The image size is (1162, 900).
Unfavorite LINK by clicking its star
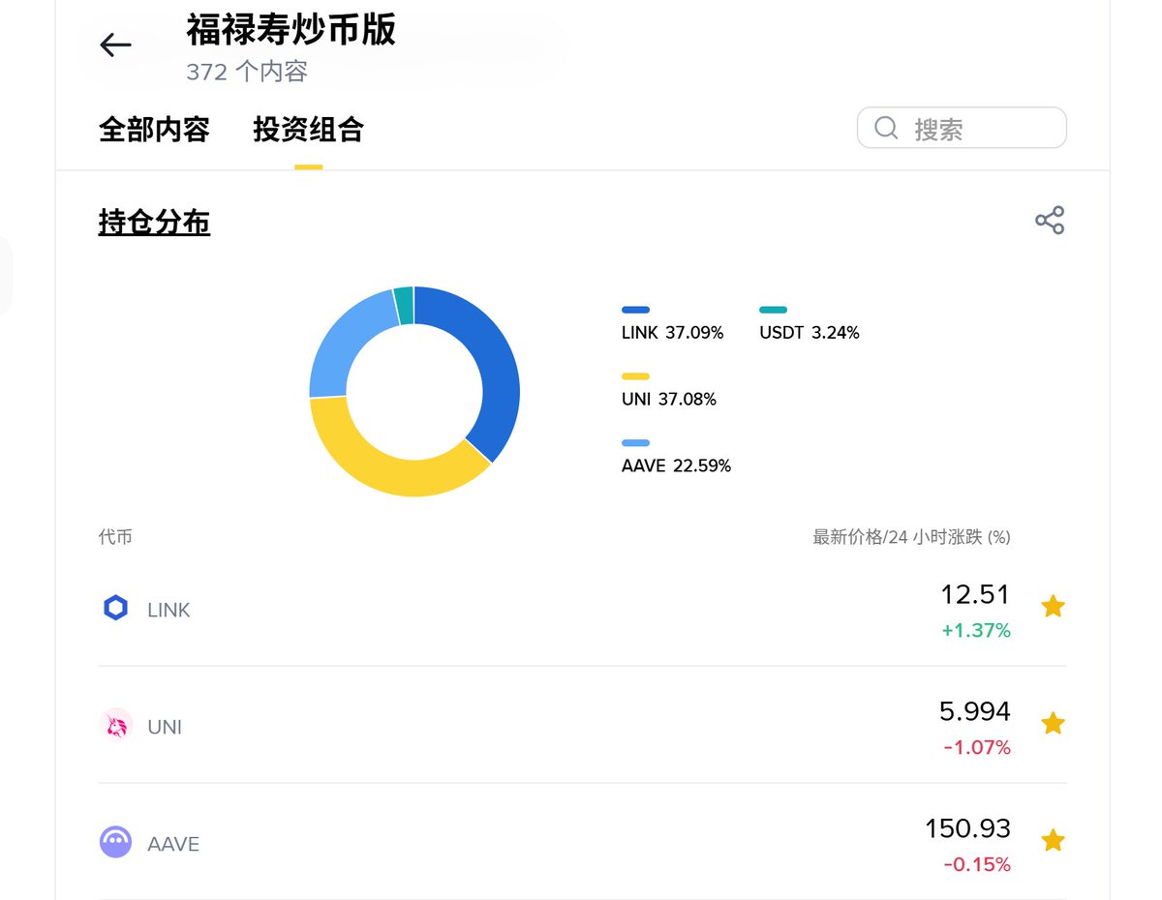point(1053,607)
